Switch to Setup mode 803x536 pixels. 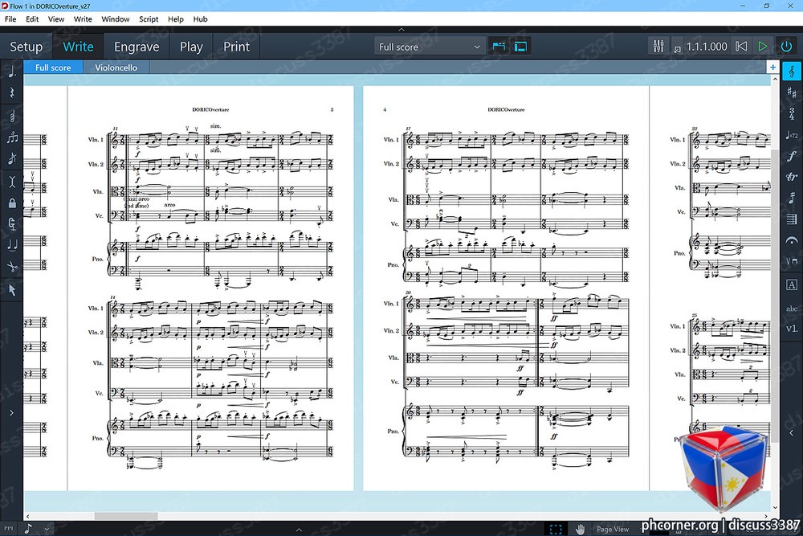(26, 47)
